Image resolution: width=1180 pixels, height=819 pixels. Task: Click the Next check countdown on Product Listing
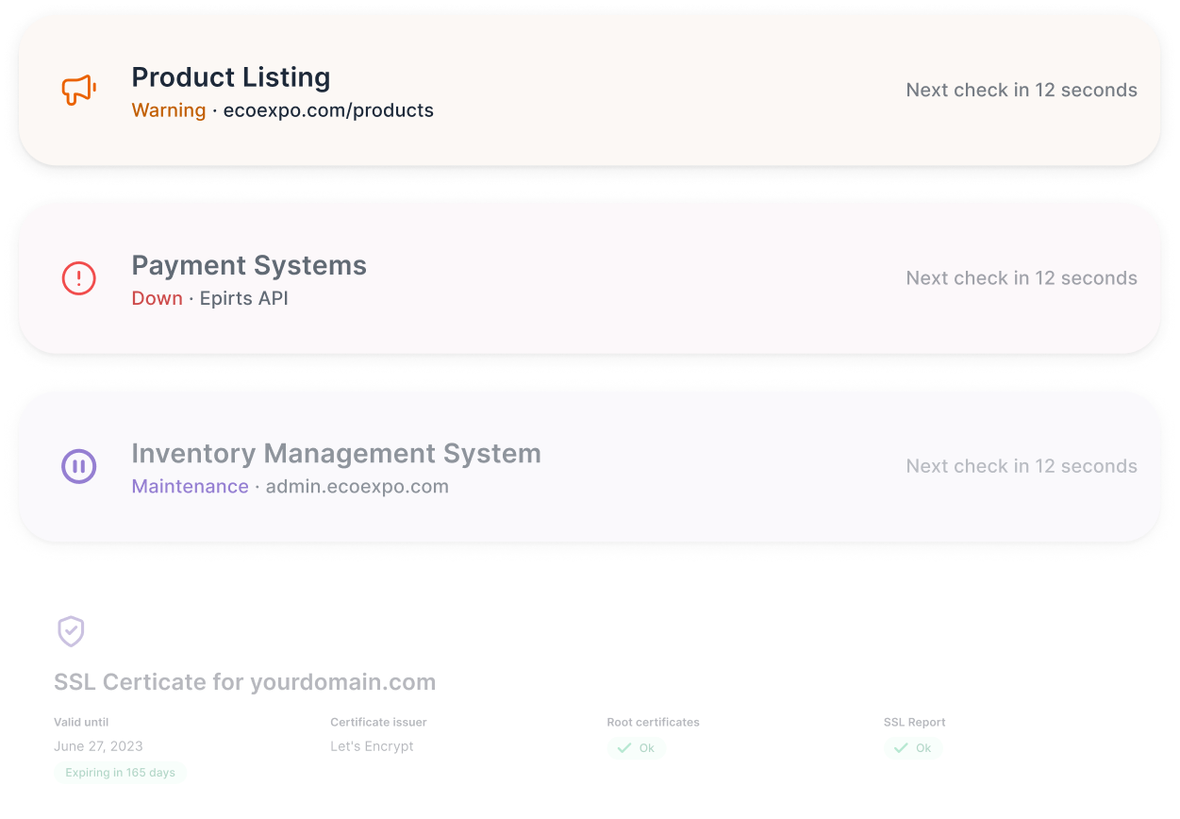tap(1022, 90)
